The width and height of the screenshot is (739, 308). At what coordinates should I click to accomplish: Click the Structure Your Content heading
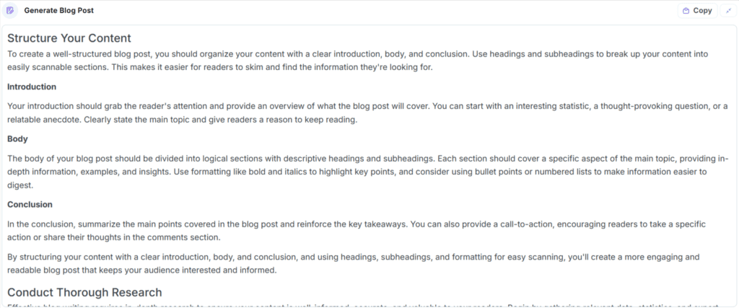[x=69, y=38]
